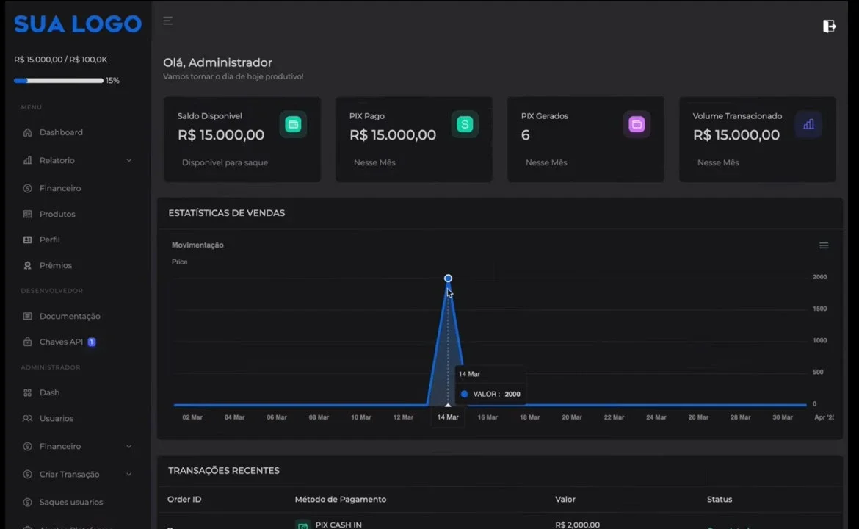The width and height of the screenshot is (859, 529).
Task: Expand the Criar Transação chevron
Action: point(128,474)
